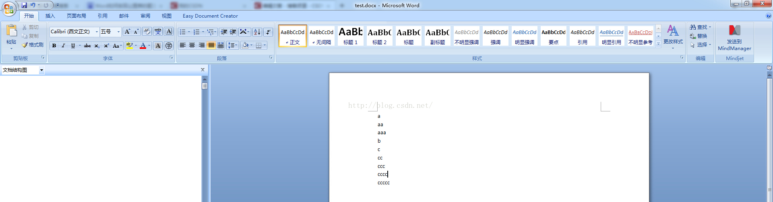Toggle Italic formatting
The width and height of the screenshot is (773, 202).
tap(63, 46)
